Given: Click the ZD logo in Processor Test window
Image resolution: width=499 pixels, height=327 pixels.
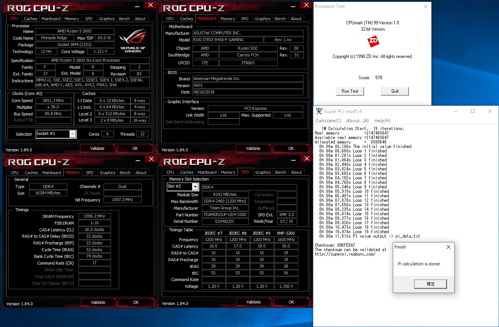Looking at the screenshot, I should [x=373, y=41].
